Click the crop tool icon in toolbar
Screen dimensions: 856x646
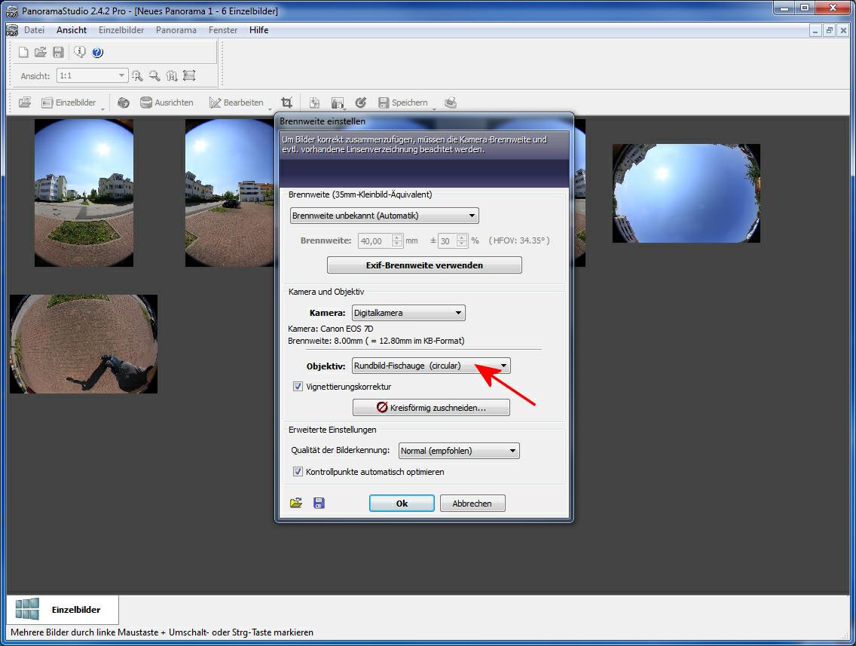[x=286, y=103]
